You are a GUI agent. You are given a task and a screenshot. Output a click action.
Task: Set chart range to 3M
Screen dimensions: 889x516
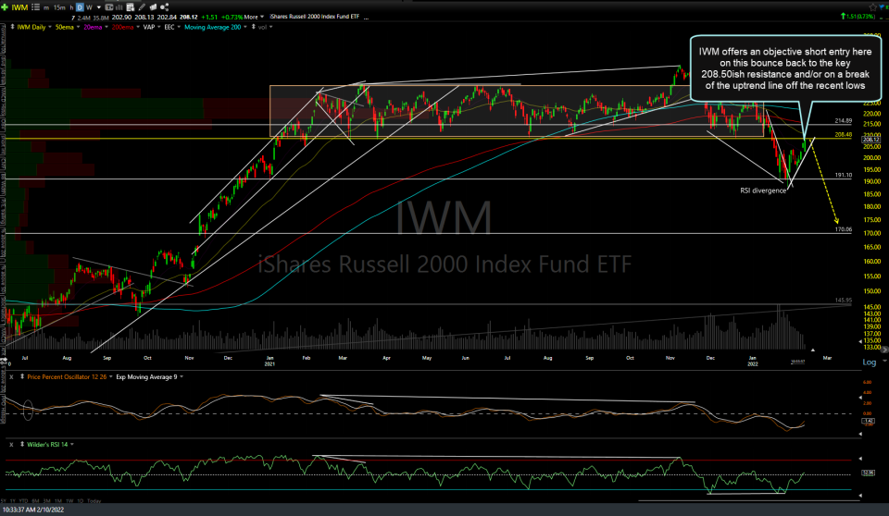[x=46, y=500]
